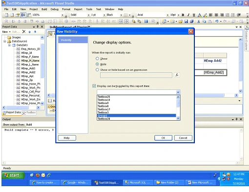The image size is (249, 192).
Task: Close the Output panel with its X
Action: (241, 119)
